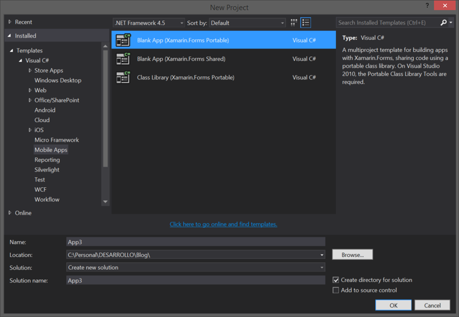Toggle Create directory for solution checkbox
Viewport: 459px width, 317px height.
pos(336,280)
